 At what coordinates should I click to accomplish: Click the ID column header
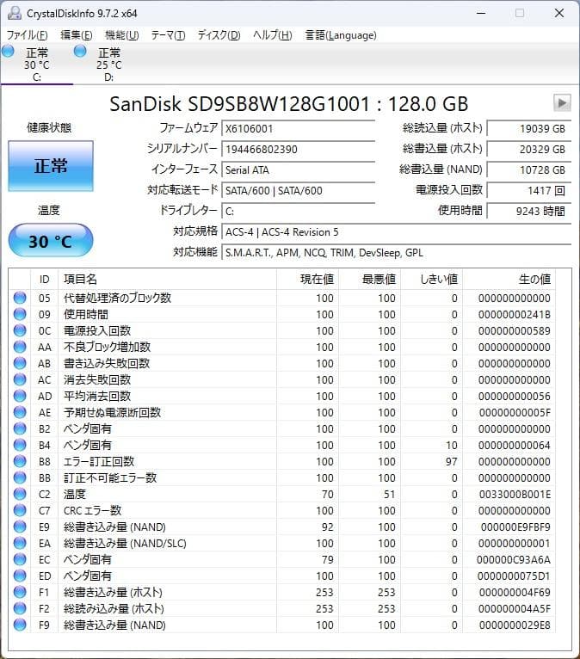tap(44, 279)
